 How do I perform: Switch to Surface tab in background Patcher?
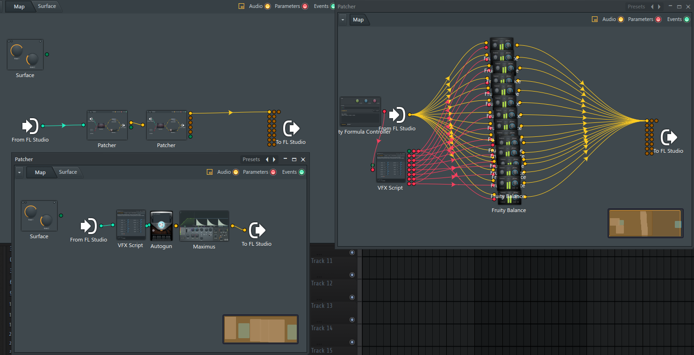click(x=47, y=7)
